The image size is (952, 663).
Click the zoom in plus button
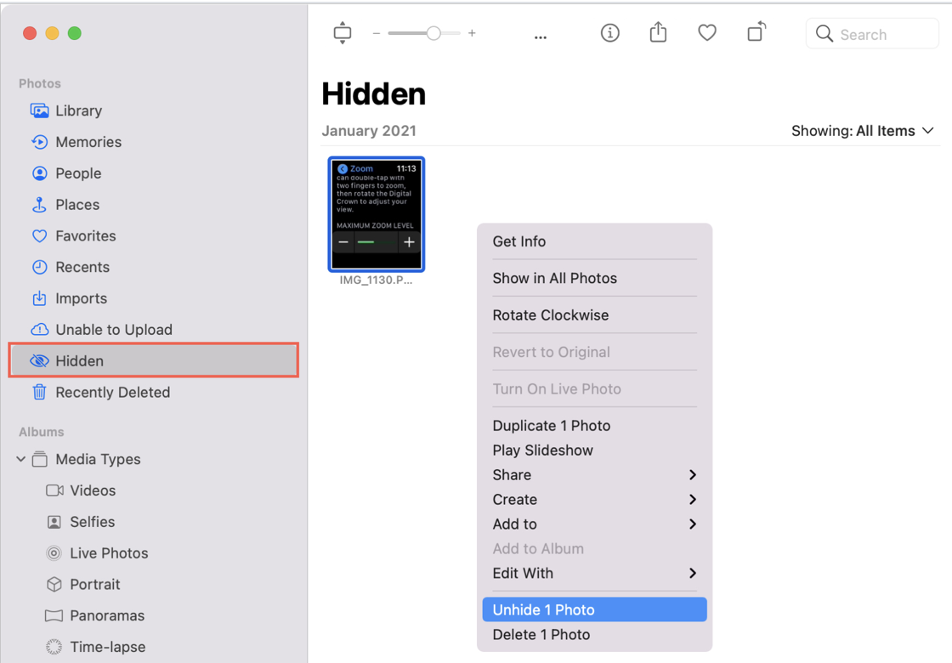472,33
